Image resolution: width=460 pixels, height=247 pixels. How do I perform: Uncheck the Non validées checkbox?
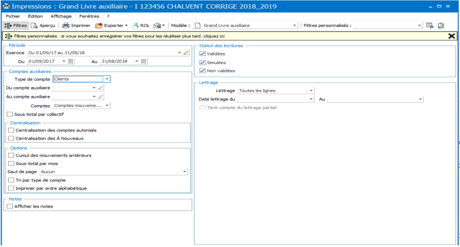coord(202,71)
